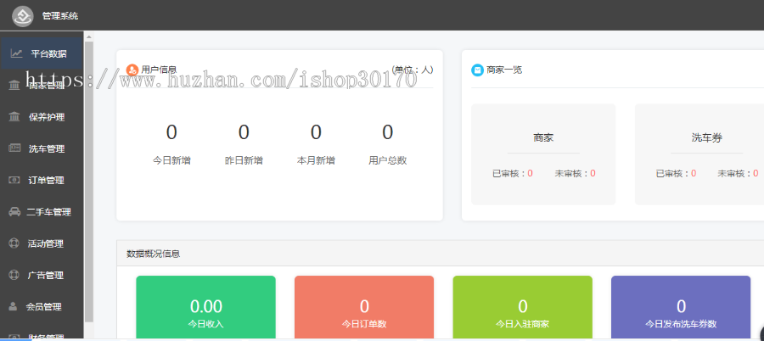Click the bank icon beside 商家管理
Screen dimensions: 764x341
[14, 85]
